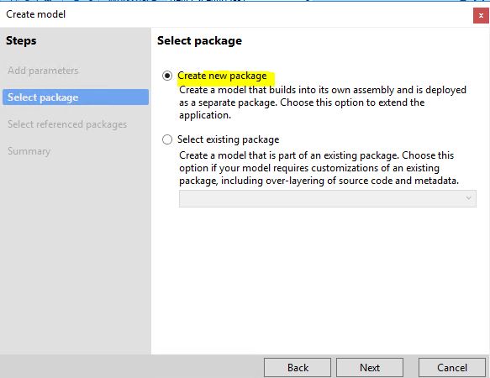Click description about building its own assembly
The image size is (490, 378).
pyautogui.click(x=323, y=102)
